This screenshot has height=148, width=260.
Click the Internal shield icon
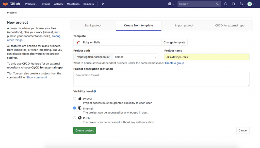point(80,108)
